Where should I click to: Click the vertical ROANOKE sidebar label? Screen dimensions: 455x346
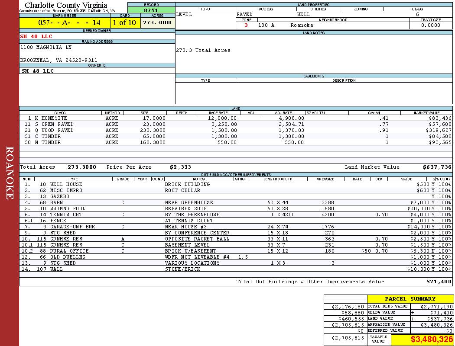coord(10,173)
